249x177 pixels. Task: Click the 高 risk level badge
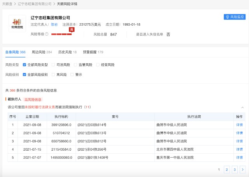[x=72, y=29]
